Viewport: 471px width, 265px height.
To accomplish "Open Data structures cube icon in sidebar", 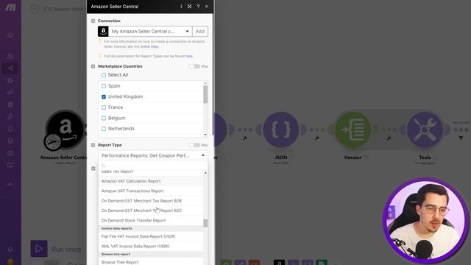I will point(10,153).
